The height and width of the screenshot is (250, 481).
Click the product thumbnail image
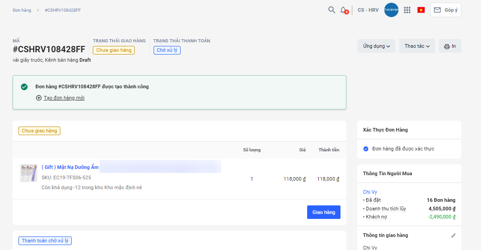pyautogui.click(x=28, y=173)
